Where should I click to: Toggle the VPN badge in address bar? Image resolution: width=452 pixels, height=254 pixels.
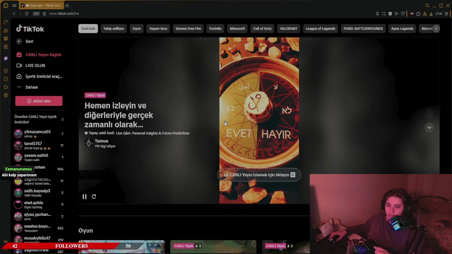[x=36, y=13]
